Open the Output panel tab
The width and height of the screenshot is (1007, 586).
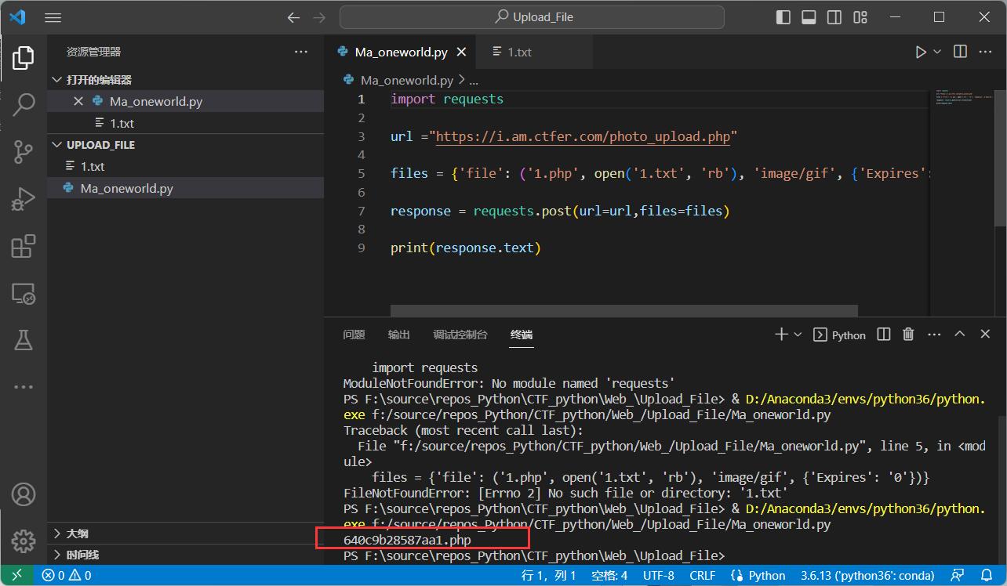tap(399, 335)
